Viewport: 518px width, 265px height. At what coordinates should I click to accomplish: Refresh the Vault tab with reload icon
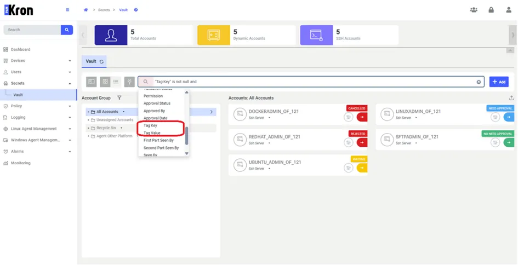(x=101, y=62)
